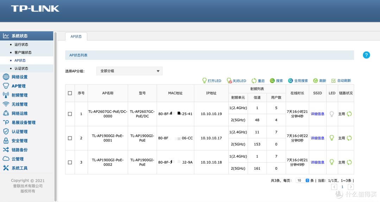The height and width of the screenshot is (202, 380).
Task: Click channel value 153
Action: (257, 144)
